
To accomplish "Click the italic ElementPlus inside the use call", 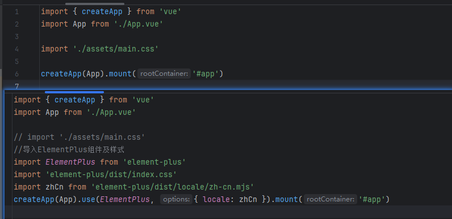I will tap(125, 199).
